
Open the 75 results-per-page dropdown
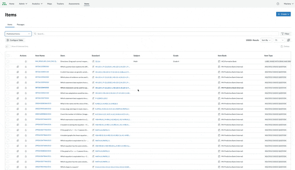coord(279,40)
